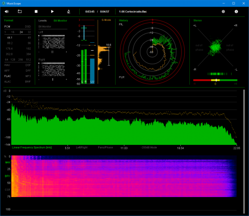Show info with the circled i icon

coord(236,11)
